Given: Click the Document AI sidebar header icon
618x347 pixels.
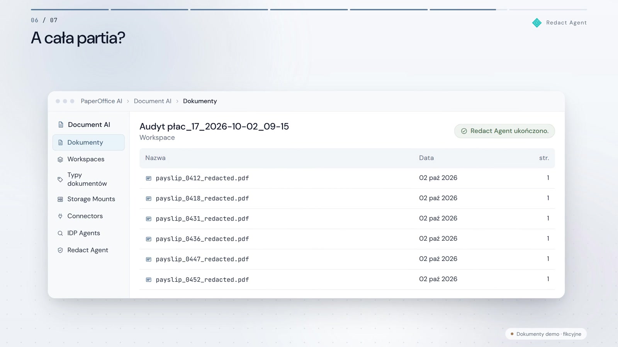Looking at the screenshot, I should click(x=61, y=125).
